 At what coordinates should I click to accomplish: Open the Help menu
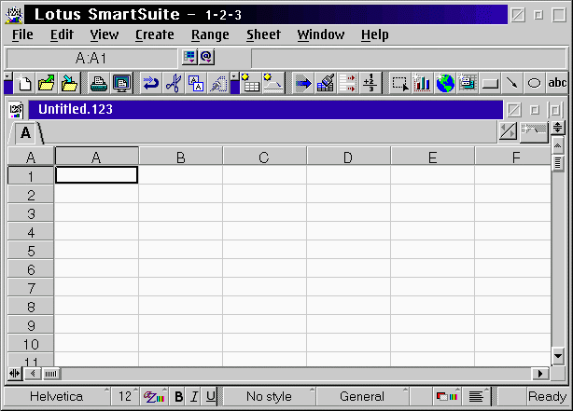click(375, 34)
